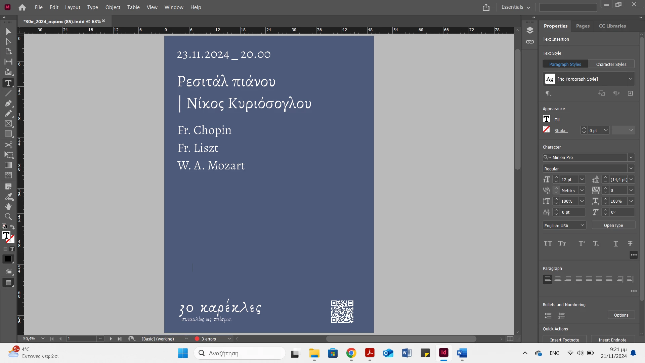Toggle All Caps text formatting
The height and width of the screenshot is (363, 645).
pyautogui.click(x=548, y=244)
